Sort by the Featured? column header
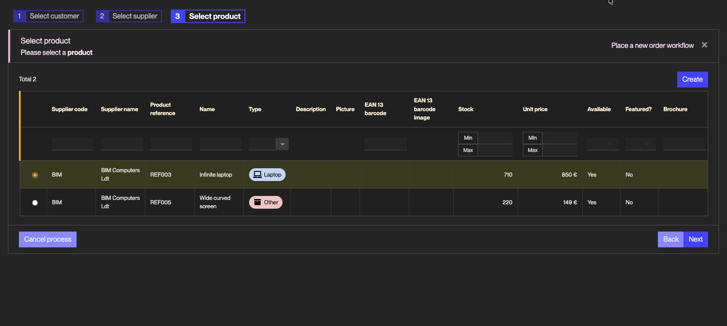 click(x=639, y=109)
